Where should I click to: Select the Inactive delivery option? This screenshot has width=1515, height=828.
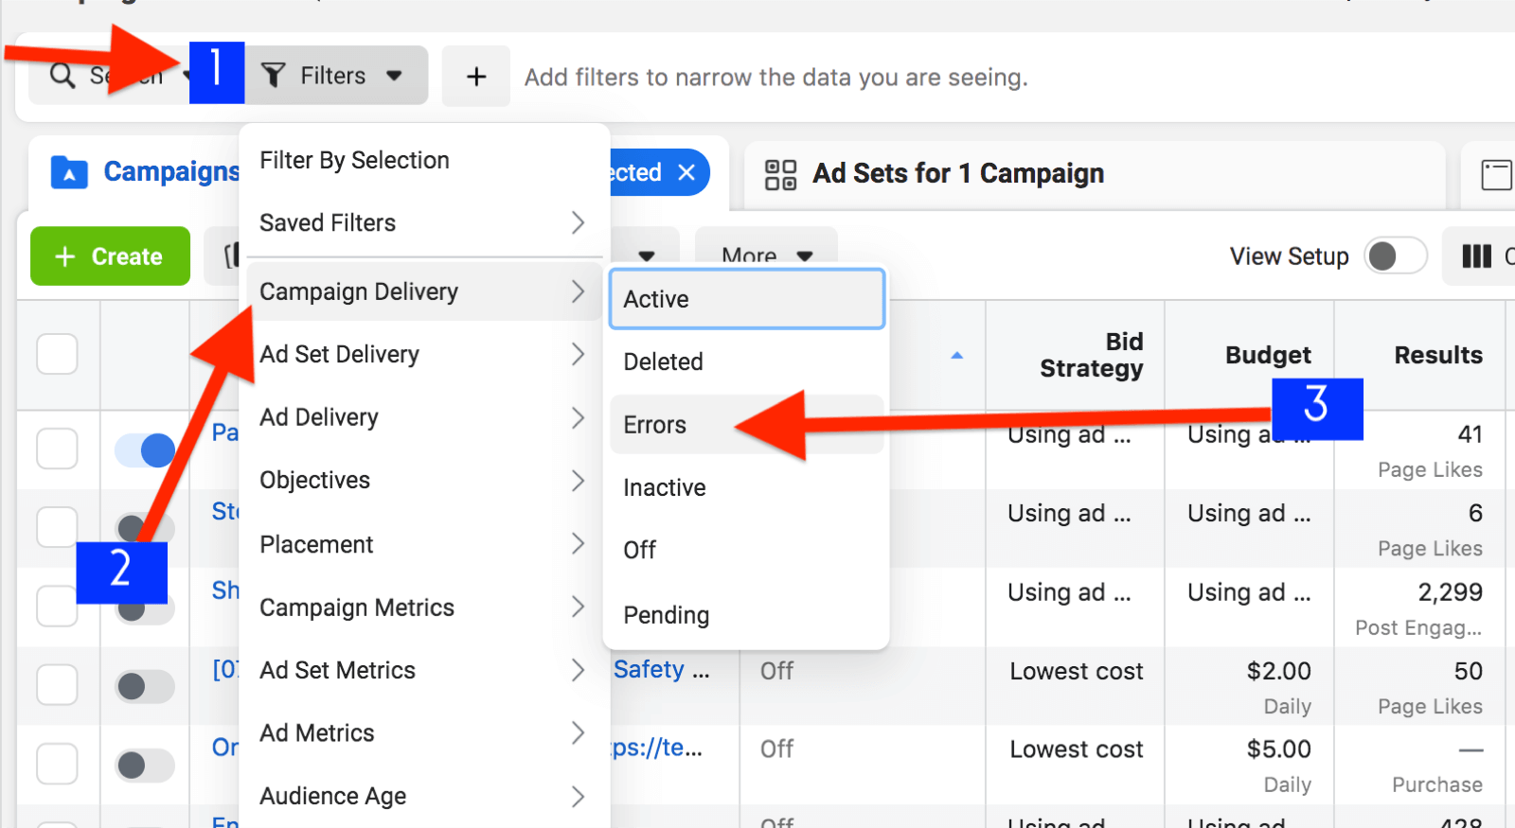[x=665, y=487]
